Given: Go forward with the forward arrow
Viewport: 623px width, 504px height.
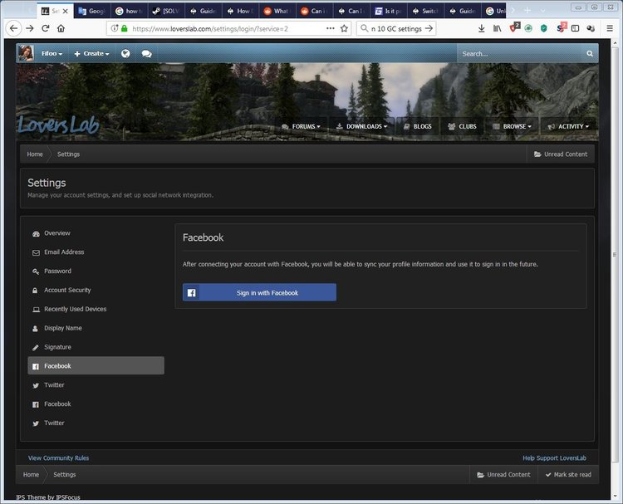Looking at the screenshot, I should point(30,28).
